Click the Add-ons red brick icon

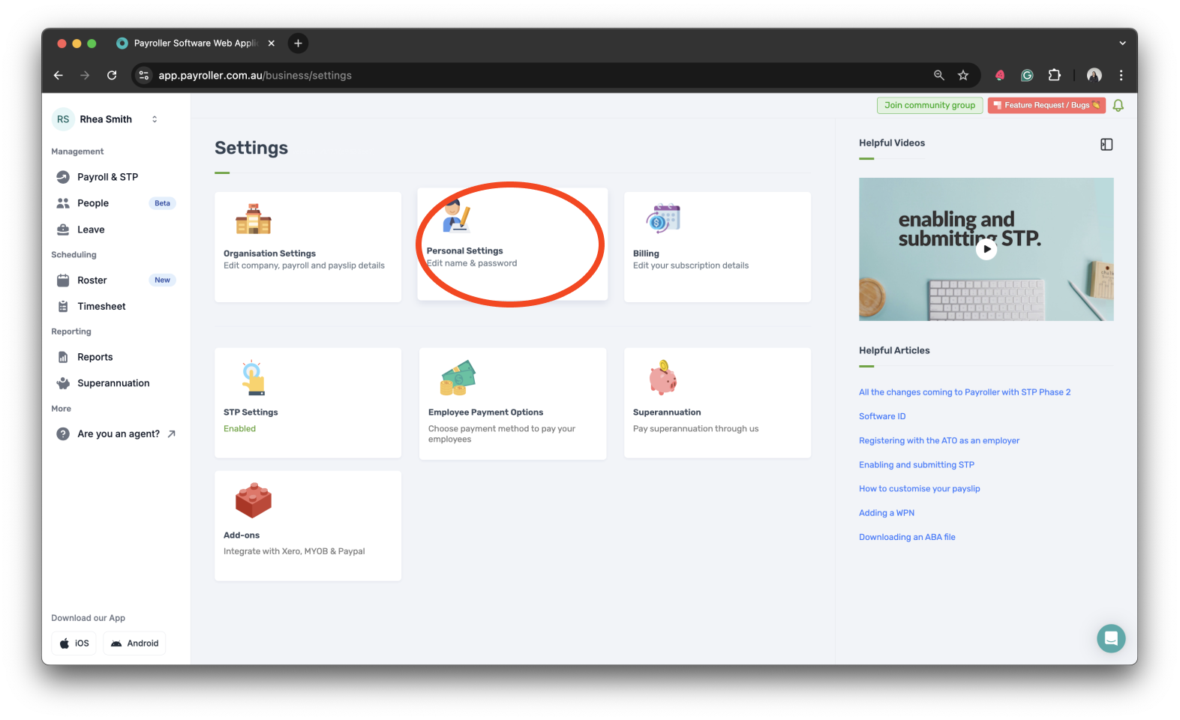(x=254, y=500)
